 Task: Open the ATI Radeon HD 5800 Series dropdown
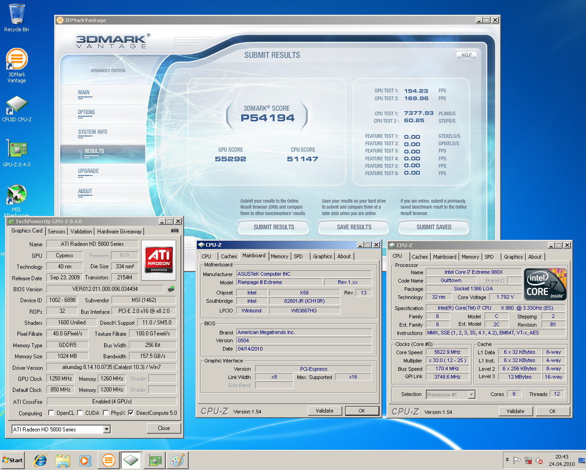106,429
